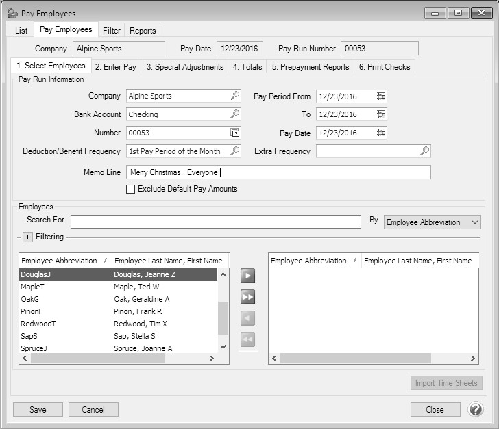Expand the Filtering section
The height and width of the screenshot is (429, 499).
(x=27, y=237)
